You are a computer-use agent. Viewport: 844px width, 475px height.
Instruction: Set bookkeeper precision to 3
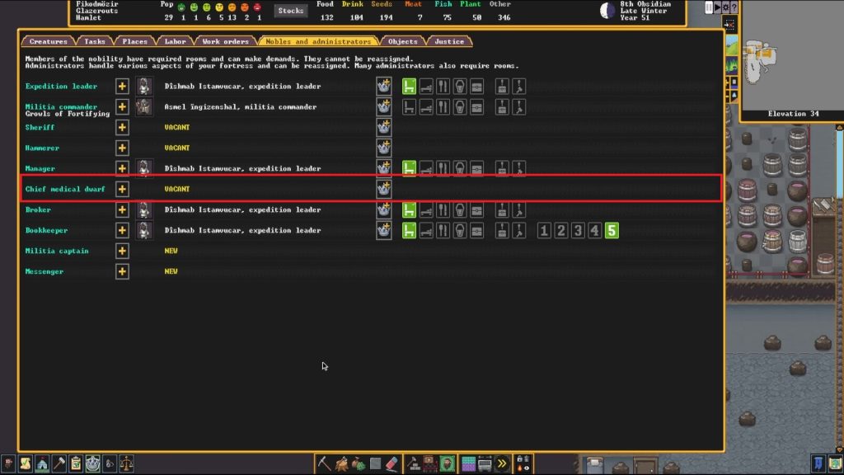point(578,231)
